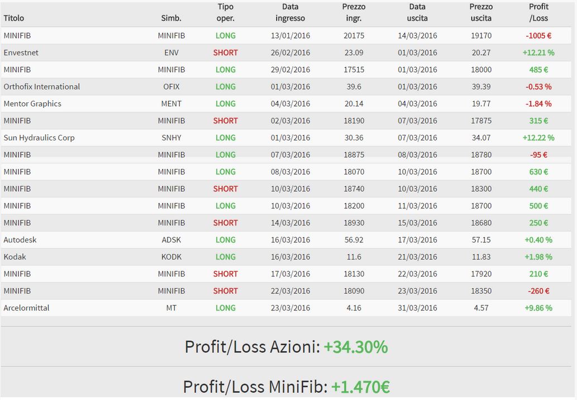The image size is (577, 400).
Task: Click the -260 € loss value
Action: [538, 291]
